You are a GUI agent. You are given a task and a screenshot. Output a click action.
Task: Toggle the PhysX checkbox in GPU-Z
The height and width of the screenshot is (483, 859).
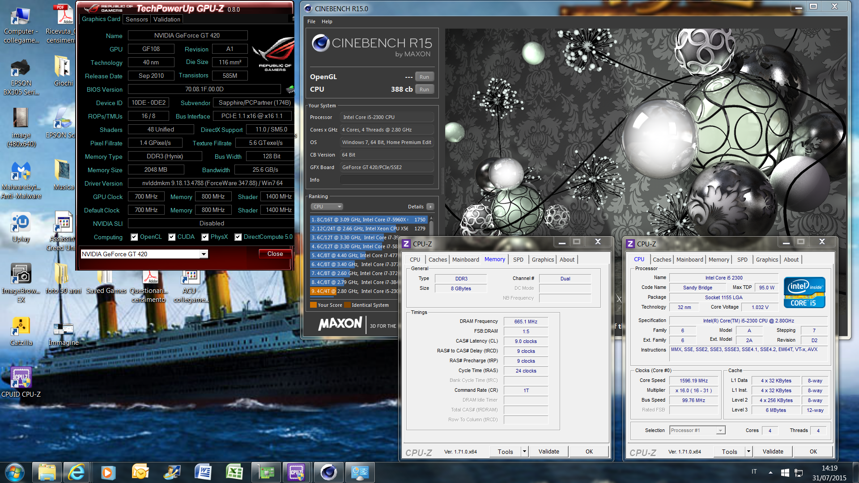205,237
